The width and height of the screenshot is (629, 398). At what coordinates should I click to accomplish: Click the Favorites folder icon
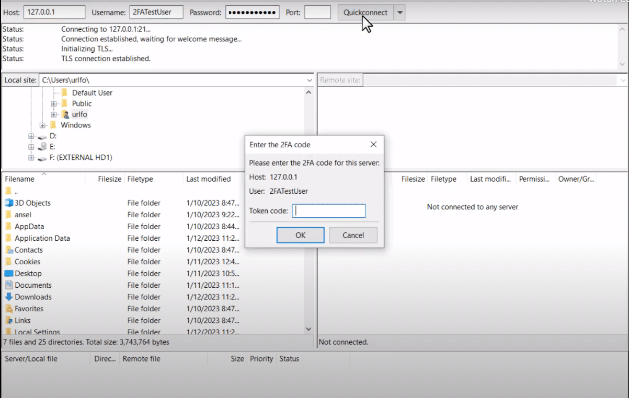8,309
